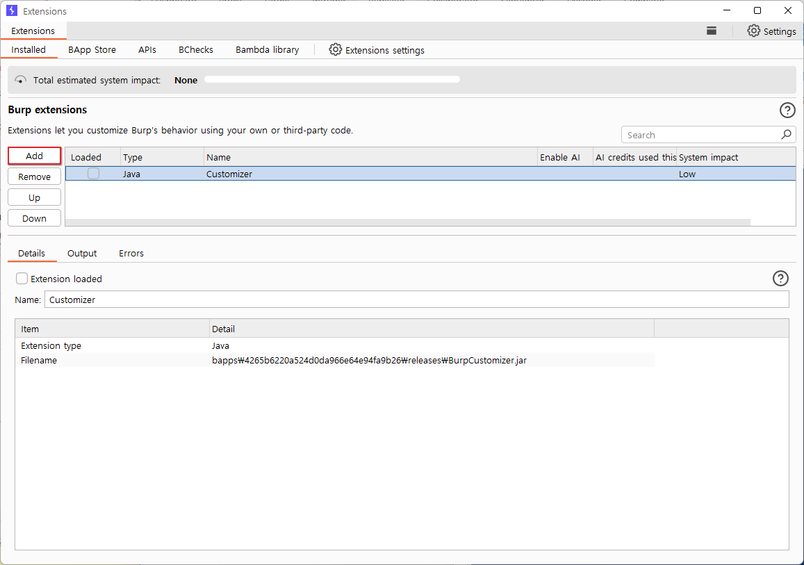The width and height of the screenshot is (804, 565).
Task: Click the extensions table horizontal scrollbar
Action: point(408,222)
